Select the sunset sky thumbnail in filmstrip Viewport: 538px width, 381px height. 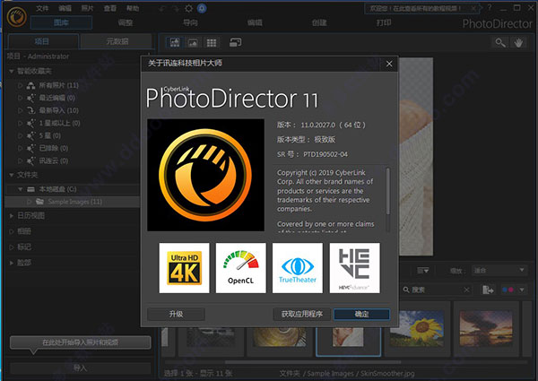[486, 328]
